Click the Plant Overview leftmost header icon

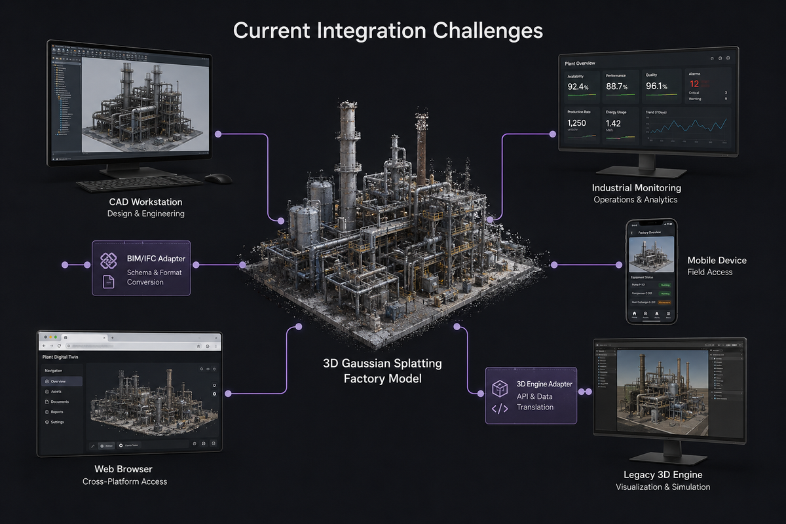click(x=712, y=58)
